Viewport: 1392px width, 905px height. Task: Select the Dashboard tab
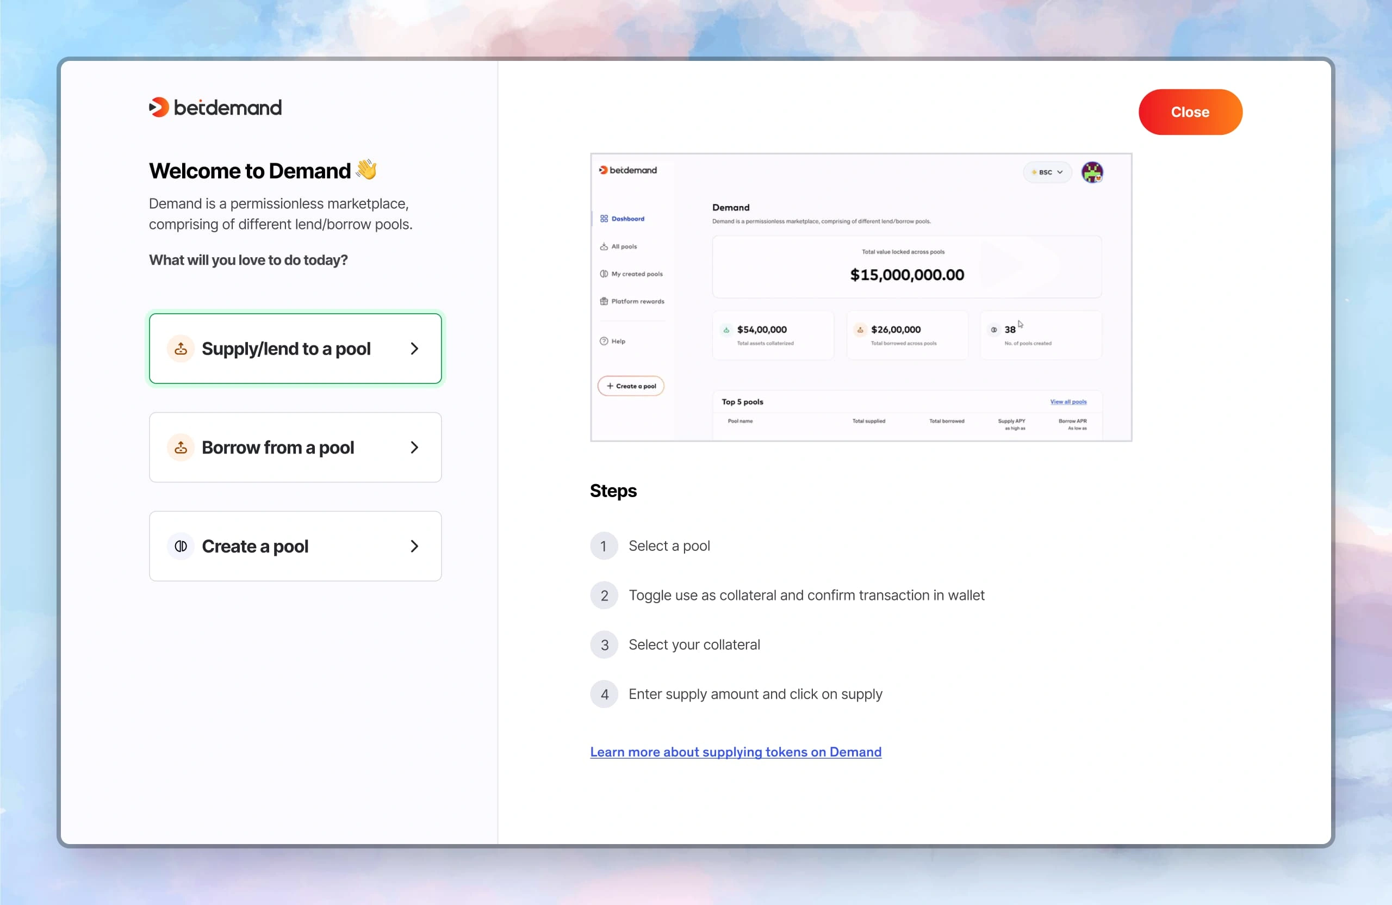[x=626, y=218]
